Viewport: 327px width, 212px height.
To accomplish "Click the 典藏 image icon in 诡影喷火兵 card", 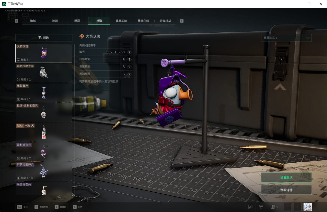I will point(18,158).
